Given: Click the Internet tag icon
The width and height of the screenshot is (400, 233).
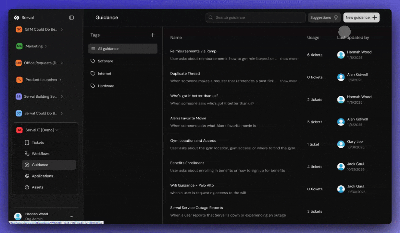Looking at the screenshot, I should pyautogui.click(x=93, y=73).
